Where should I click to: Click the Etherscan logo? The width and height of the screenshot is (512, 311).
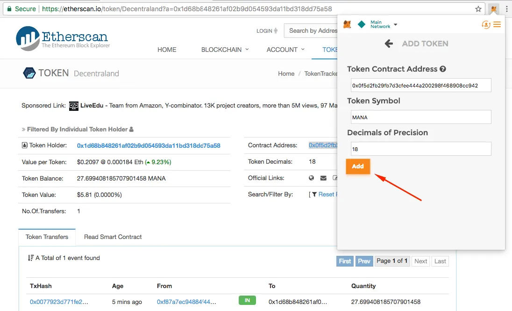click(x=63, y=38)
